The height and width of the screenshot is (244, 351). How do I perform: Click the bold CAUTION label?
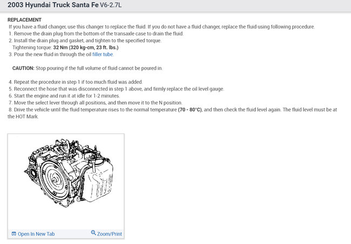(x=23, y=68)
